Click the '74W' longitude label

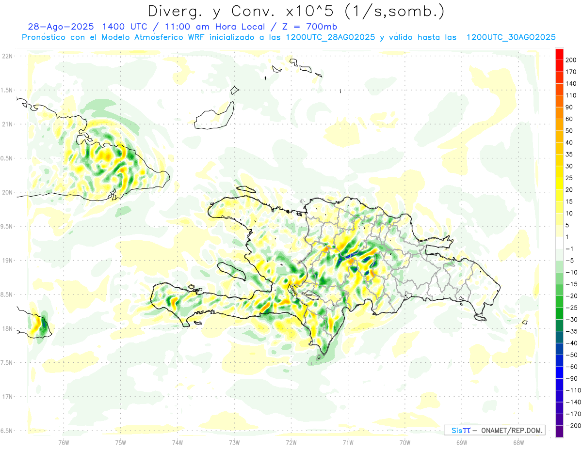coord(178,442)
